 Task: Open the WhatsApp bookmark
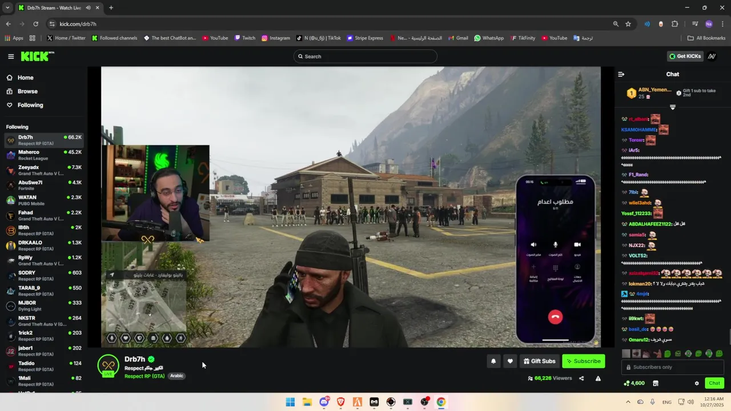[489, 38]
